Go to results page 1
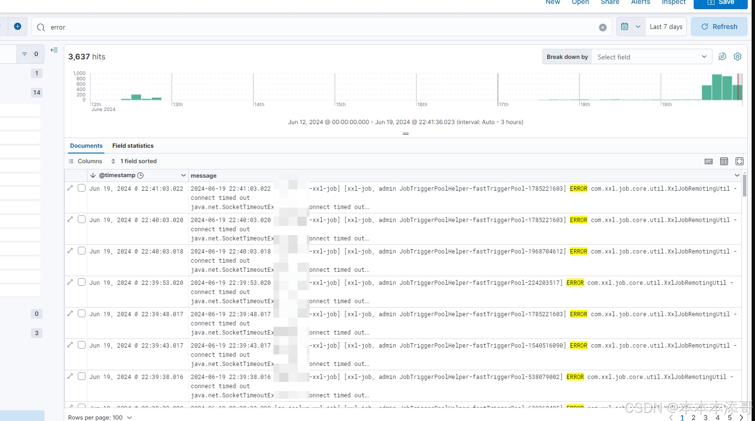Viewport: 755px width, 421px height. point(682,418)
